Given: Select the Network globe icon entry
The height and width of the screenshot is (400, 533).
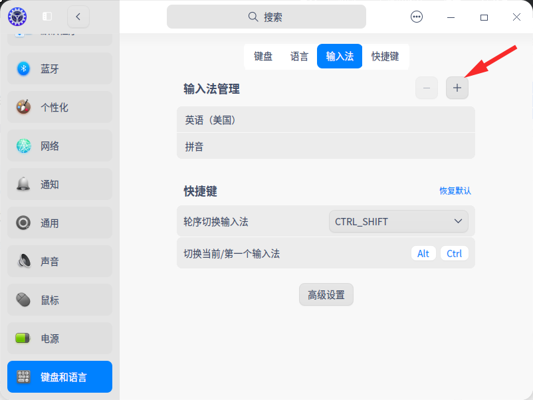Looking at the screenshot, I should click(60, 146).
